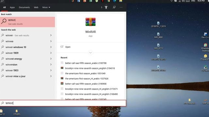The height and width of the screenshot is (117, 209).
Task: Expand the winver windows 10 arrow
Action: (51, 47)
